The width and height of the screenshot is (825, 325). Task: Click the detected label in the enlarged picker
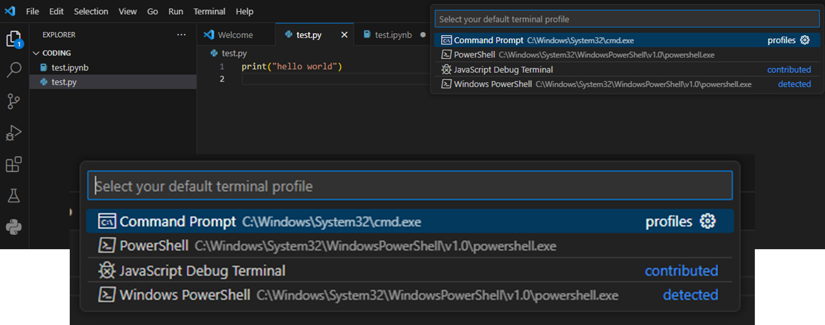pos(690,295)
